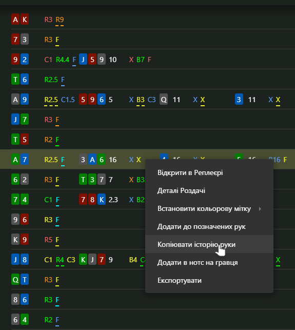Image resolution: width=295 pixels, height=330 pixels.
Task: Expand Встановити кольорову мітку submenu
Action: (209, 208)
